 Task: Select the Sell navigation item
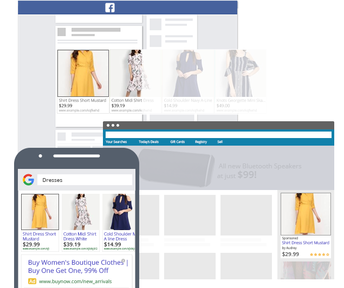[220, 142]
